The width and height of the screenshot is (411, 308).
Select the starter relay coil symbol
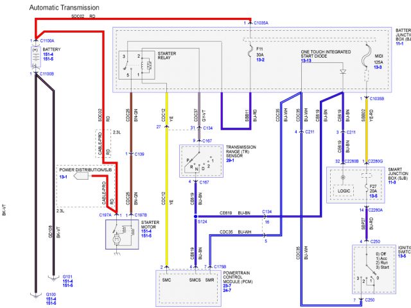148,64
